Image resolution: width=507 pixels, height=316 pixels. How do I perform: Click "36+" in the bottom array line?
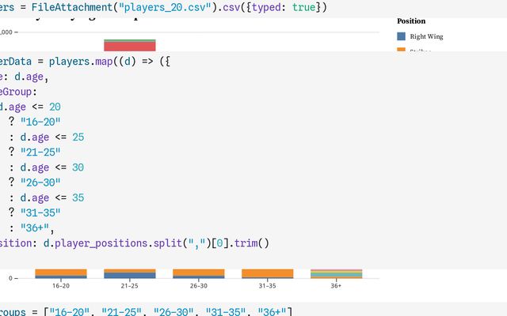pos(272,311)
